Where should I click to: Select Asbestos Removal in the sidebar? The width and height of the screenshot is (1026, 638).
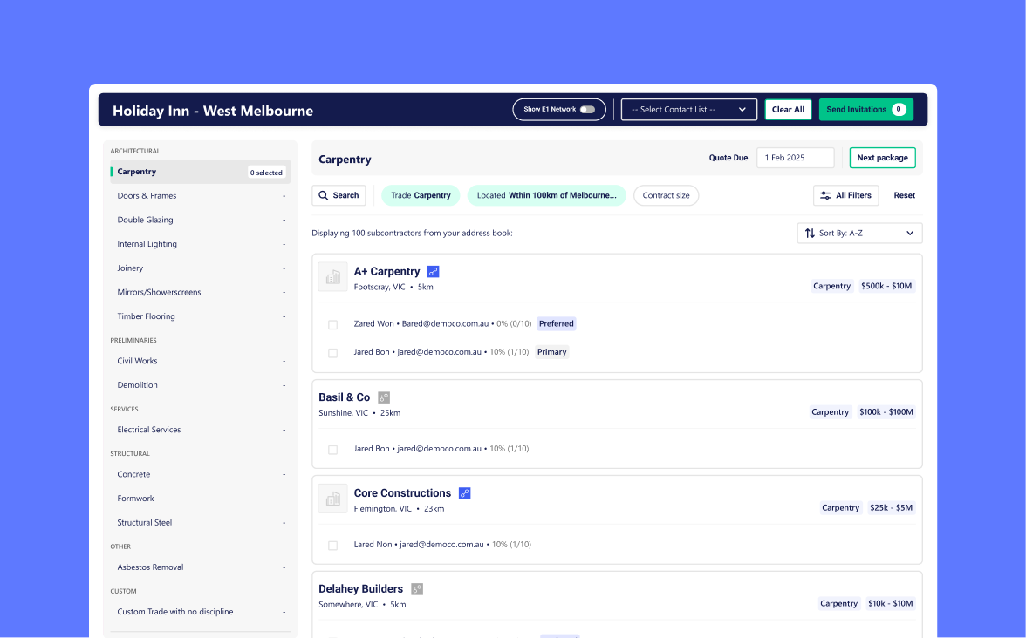201,567
